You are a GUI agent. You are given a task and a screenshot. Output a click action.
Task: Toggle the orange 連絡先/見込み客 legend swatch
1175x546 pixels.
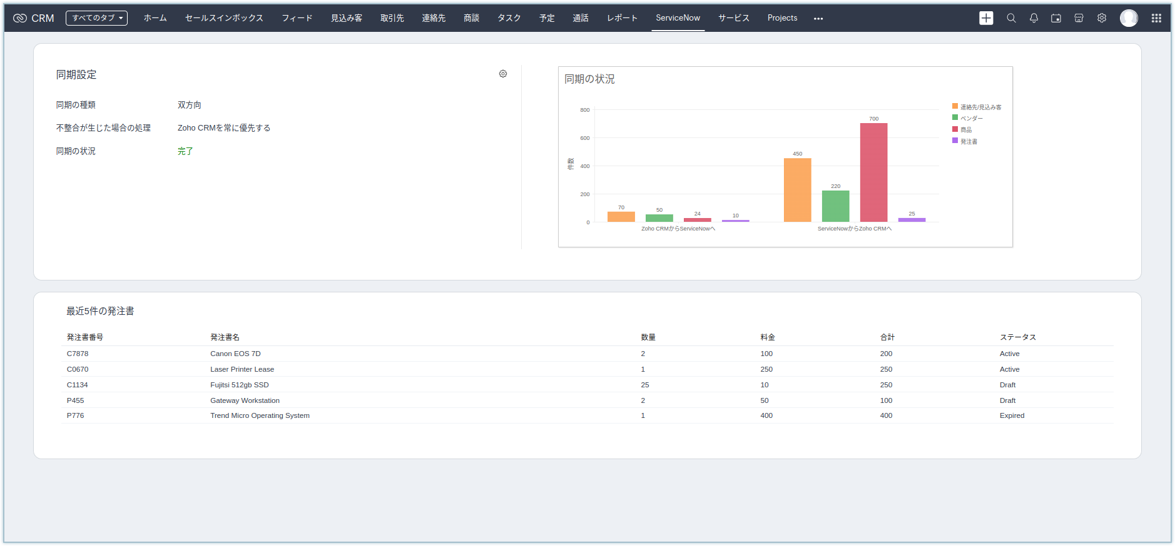(x=955, y=106)
